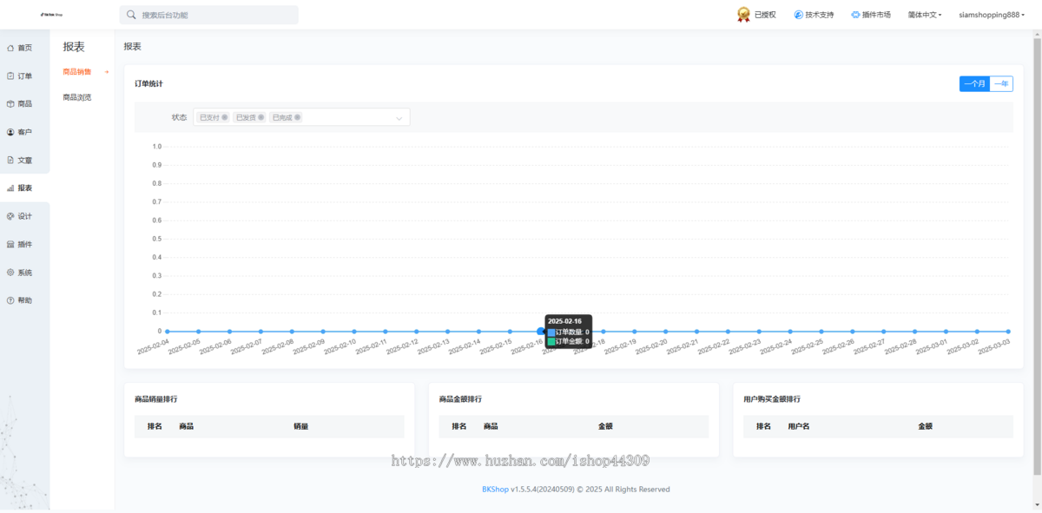Screen dimensions: 1042x513
Task: Select 报表 in the left sidebar
Action: click(x=19, y=187)
